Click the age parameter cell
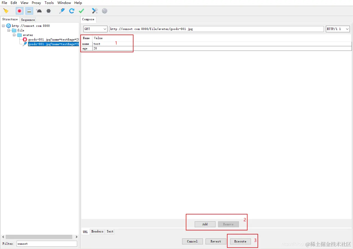This screenshot has height=249, width=353. tap(87, 49)
